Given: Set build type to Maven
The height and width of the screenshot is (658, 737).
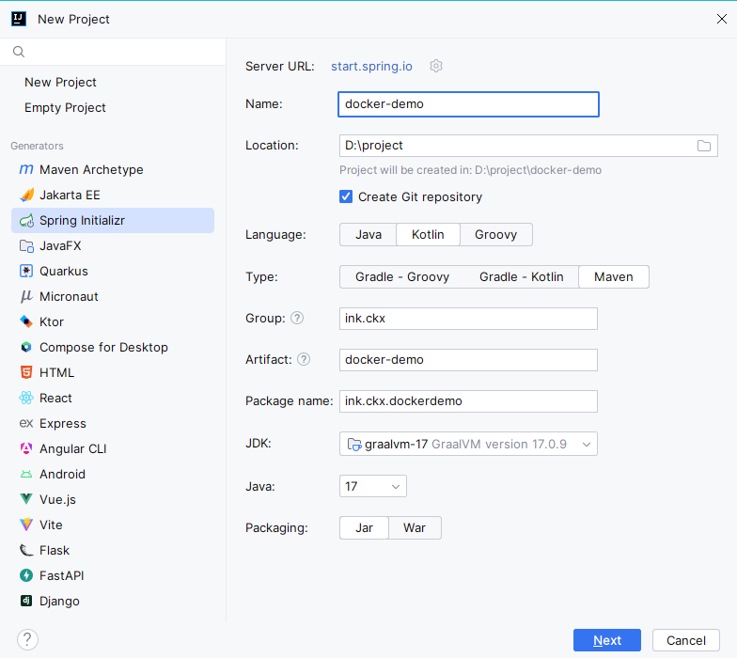Looking at the screenshot, I should click(x=613, y=276).
